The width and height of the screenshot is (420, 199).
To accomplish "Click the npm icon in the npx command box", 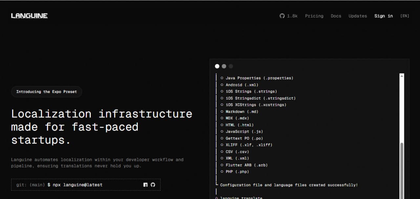I will [x=145, y=185].
